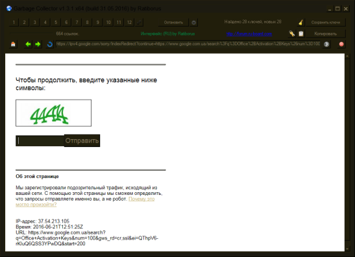This screenshot has width=355, height=257.
Task: Minimize the Garbage Collector window
Action: (x=330, y=9)
